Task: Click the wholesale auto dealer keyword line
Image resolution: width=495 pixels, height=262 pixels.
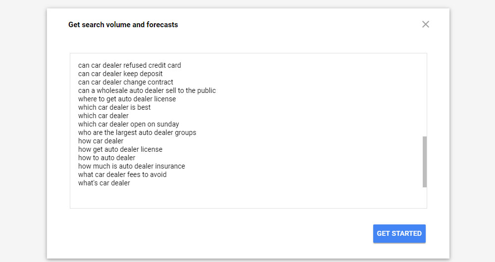Action: (x=147, y=90)
